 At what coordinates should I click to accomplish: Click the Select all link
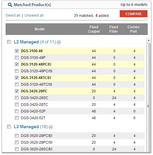[13, 15]
